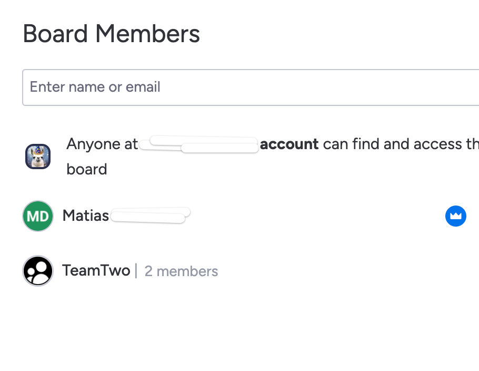This screenshot has height=371, width=479.
Task: Click the green MD avatar
Action: (x=38, y=216)
